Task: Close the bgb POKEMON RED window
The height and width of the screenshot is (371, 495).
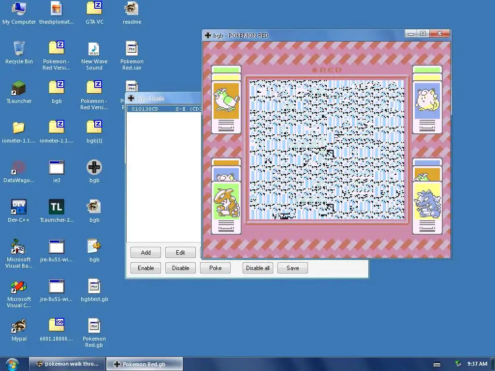Action: [439, 33]
